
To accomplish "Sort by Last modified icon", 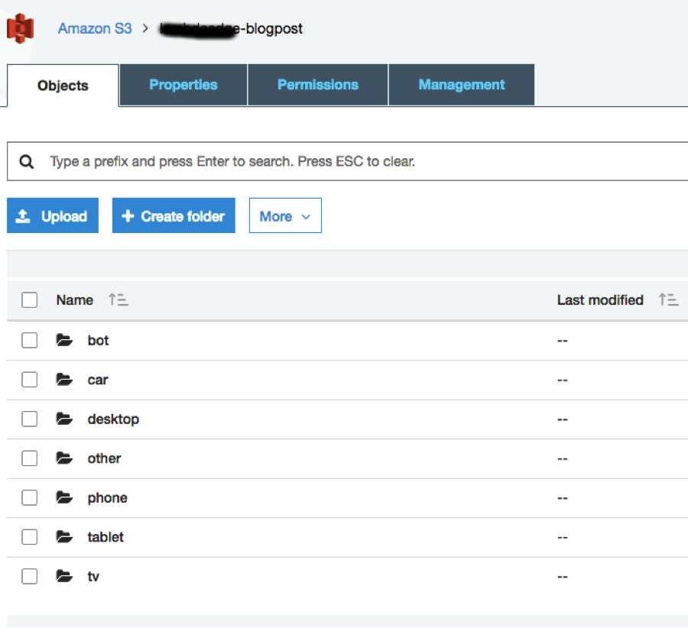I will pyautogui.click(x=668, y=300).
